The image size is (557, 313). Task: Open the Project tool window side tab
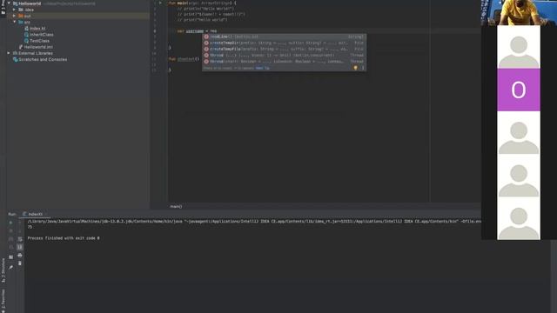[x=3, y=8]
